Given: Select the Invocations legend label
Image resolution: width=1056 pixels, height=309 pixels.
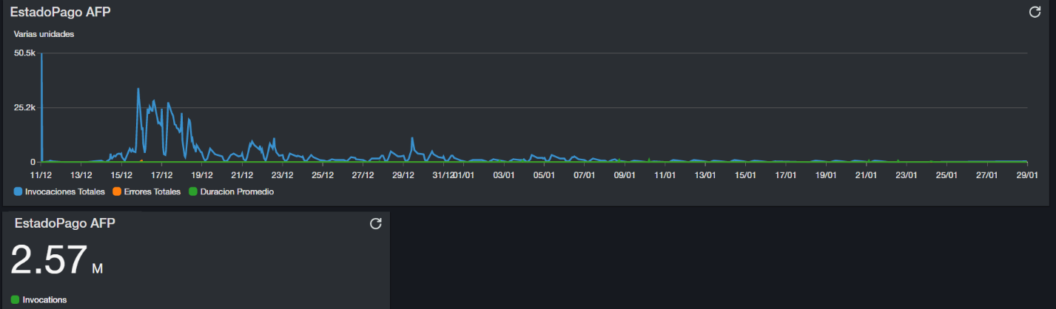Looking at the screenshot, I should click(44, 299).
